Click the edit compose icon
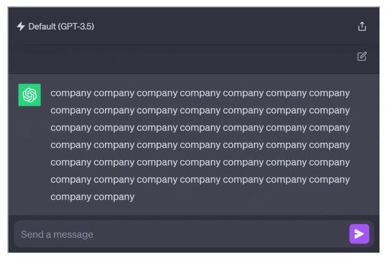Viewport: 389px width, 259px height. 362,56
